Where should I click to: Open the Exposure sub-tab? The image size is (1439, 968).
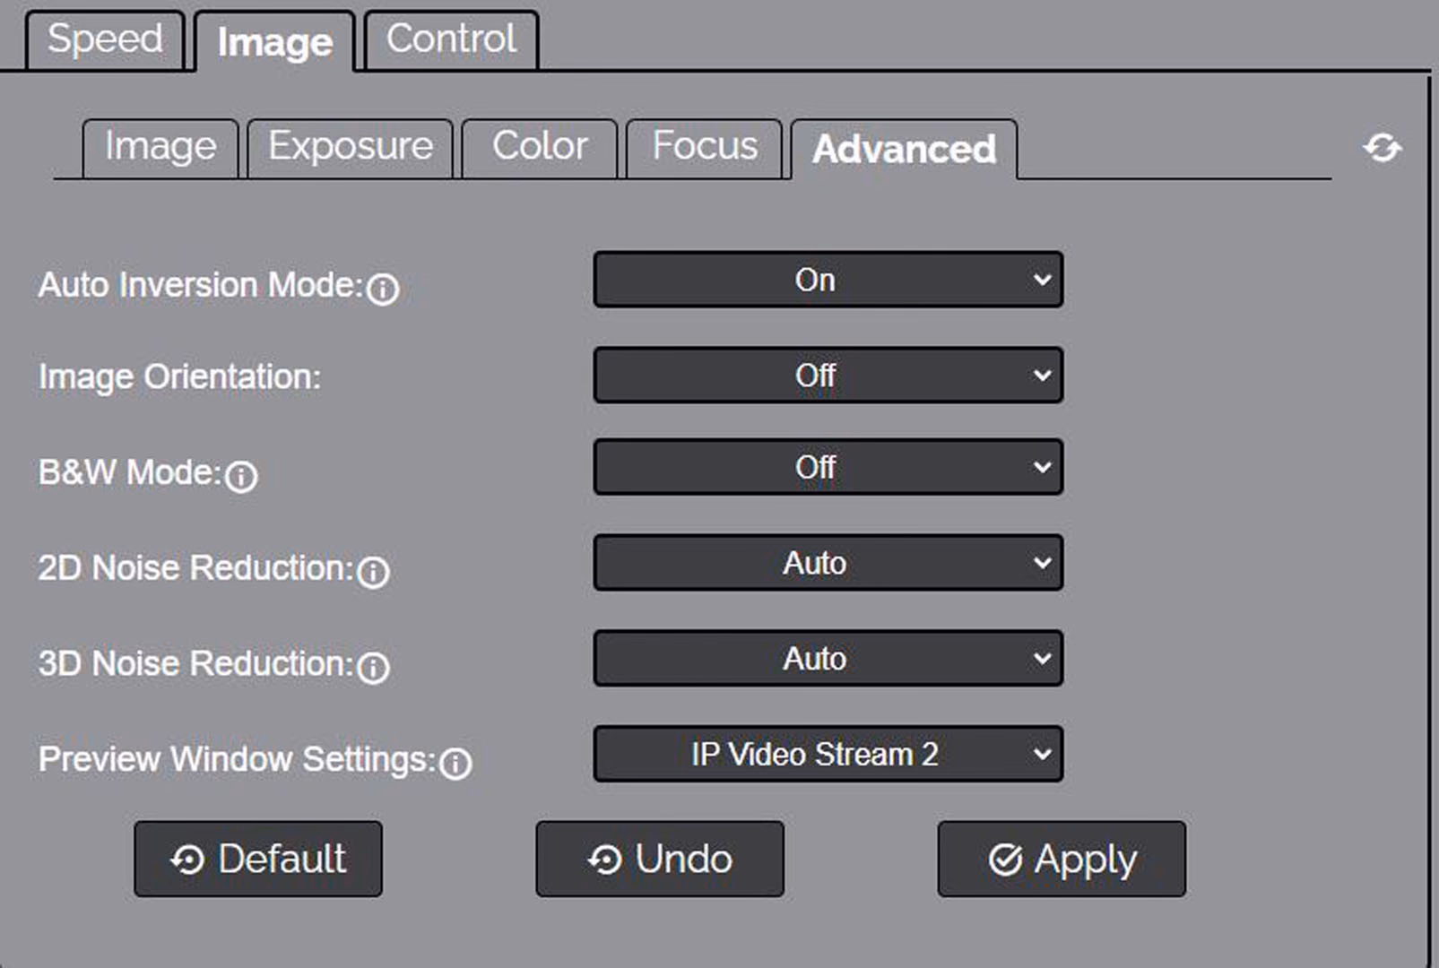point(351,148)
